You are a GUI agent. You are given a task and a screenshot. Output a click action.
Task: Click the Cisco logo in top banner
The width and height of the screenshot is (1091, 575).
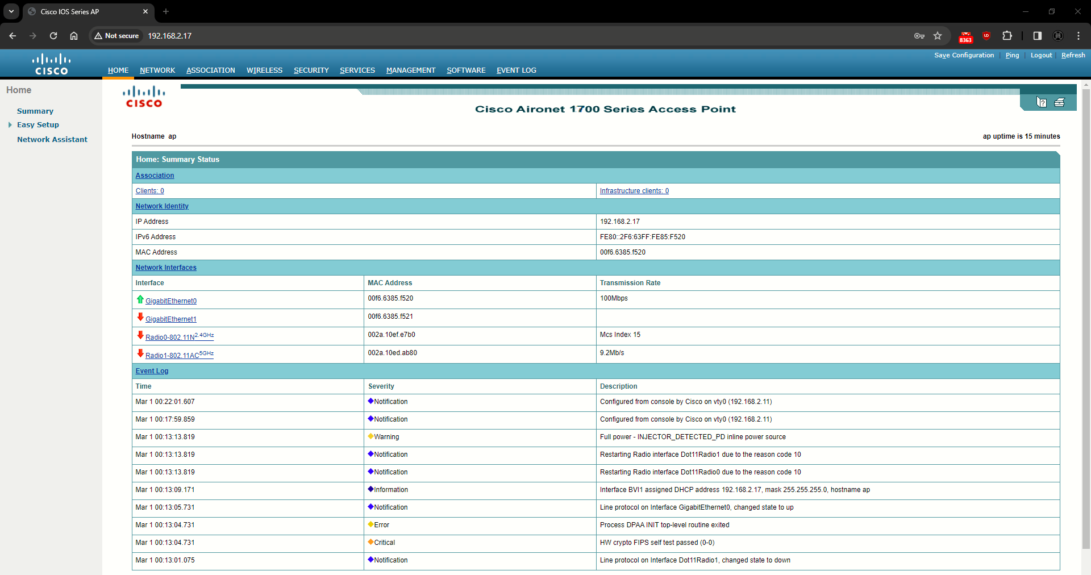pyautogui.click(x=51, y=64)
